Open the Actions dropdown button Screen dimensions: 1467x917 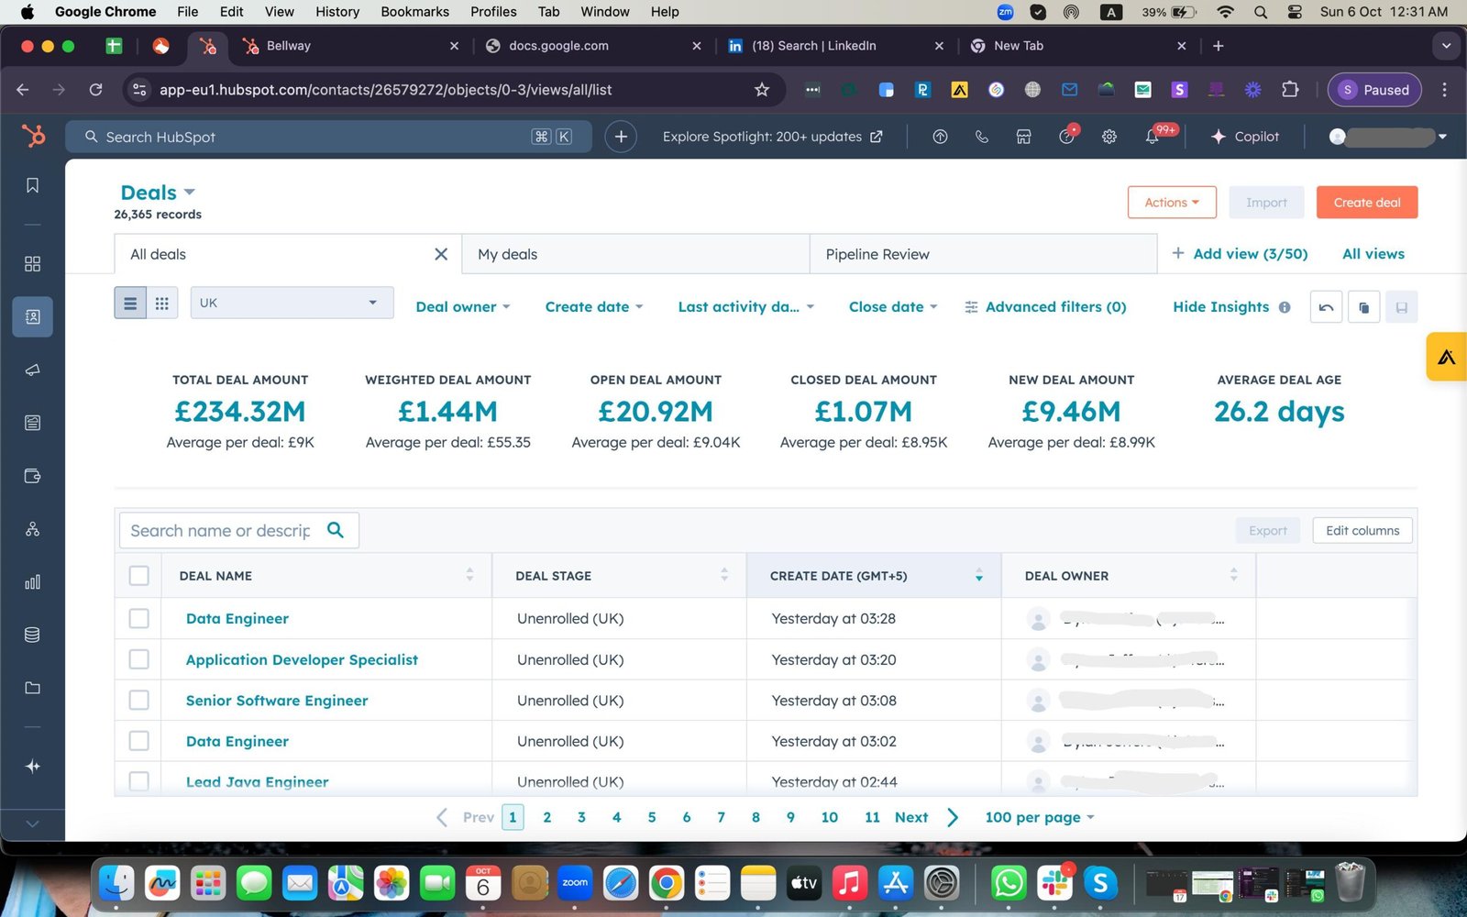[1172, 203]
